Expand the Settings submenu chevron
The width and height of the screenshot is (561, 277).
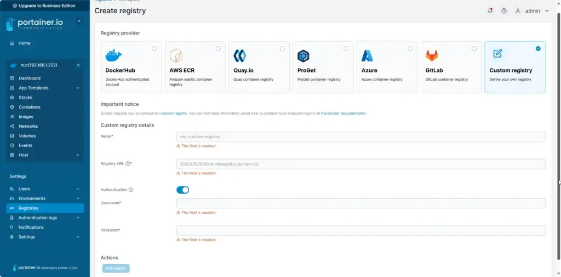(x=78, y=237)
